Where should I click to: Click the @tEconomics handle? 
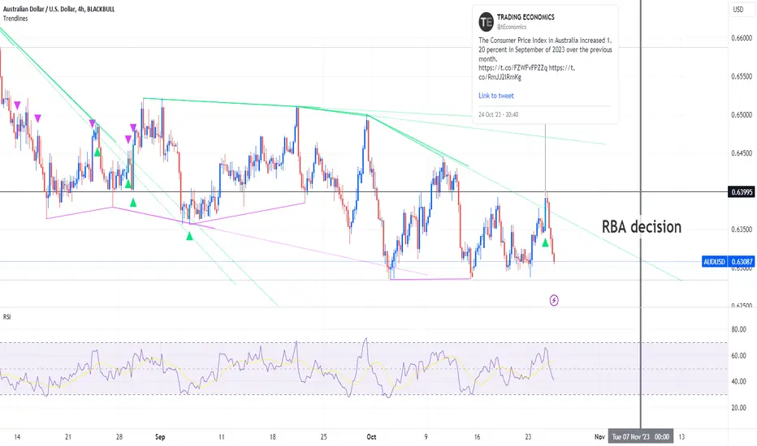[x=512, y=27]
